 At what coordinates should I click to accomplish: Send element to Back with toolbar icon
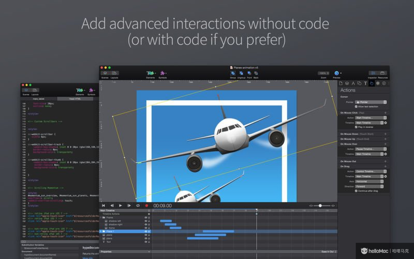(256, 73)
